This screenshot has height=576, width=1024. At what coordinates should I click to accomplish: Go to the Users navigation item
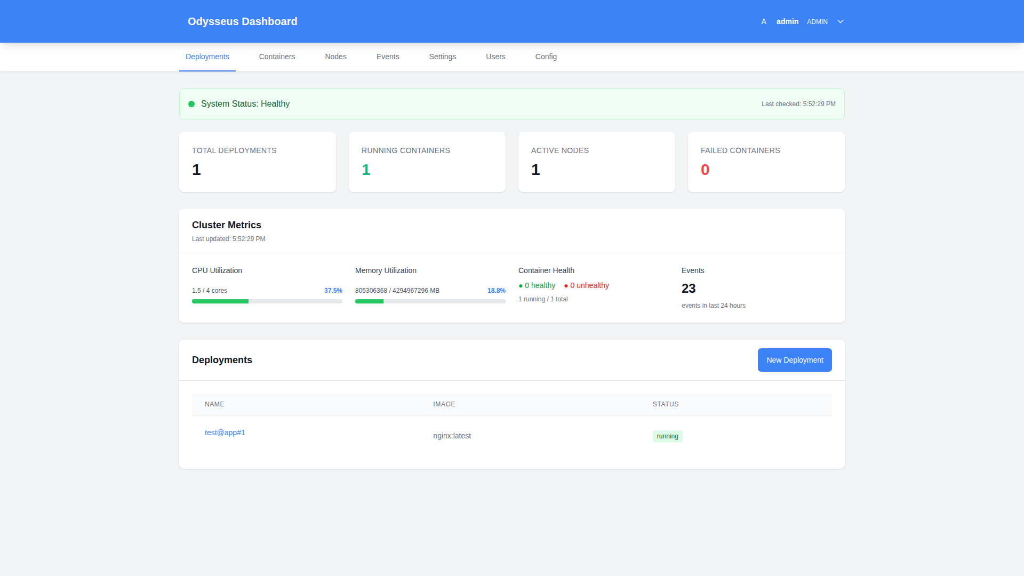click(495, 57)
